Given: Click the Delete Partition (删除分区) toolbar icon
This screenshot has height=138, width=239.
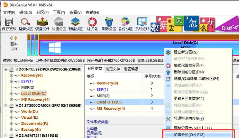Looking at the screenshot, I should (109, 24).
